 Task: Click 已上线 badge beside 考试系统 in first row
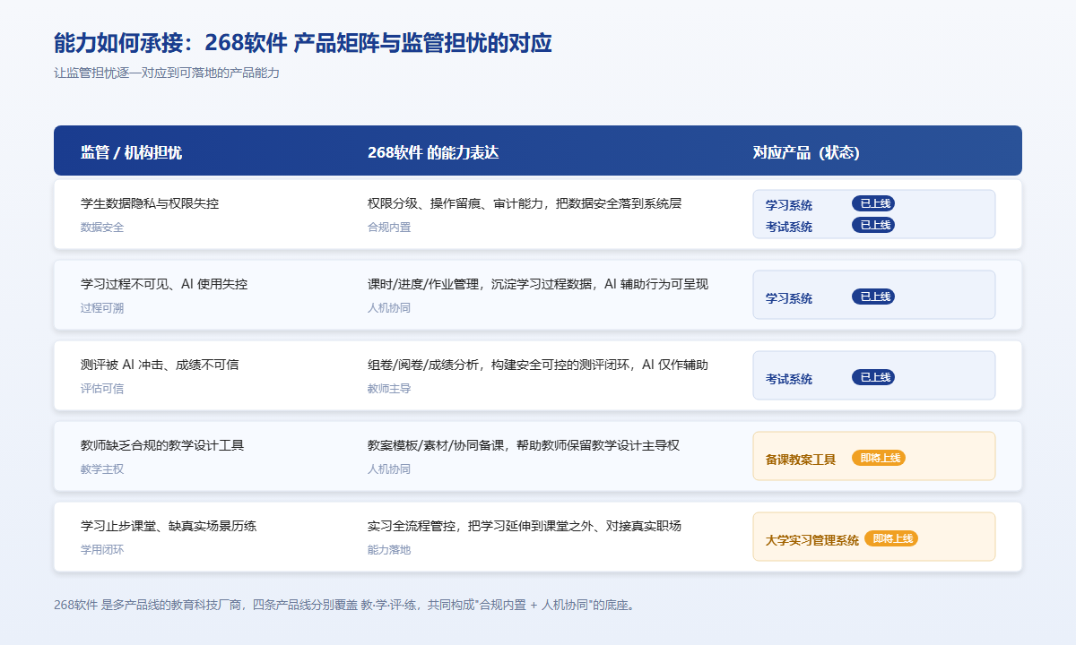point(873,225)
